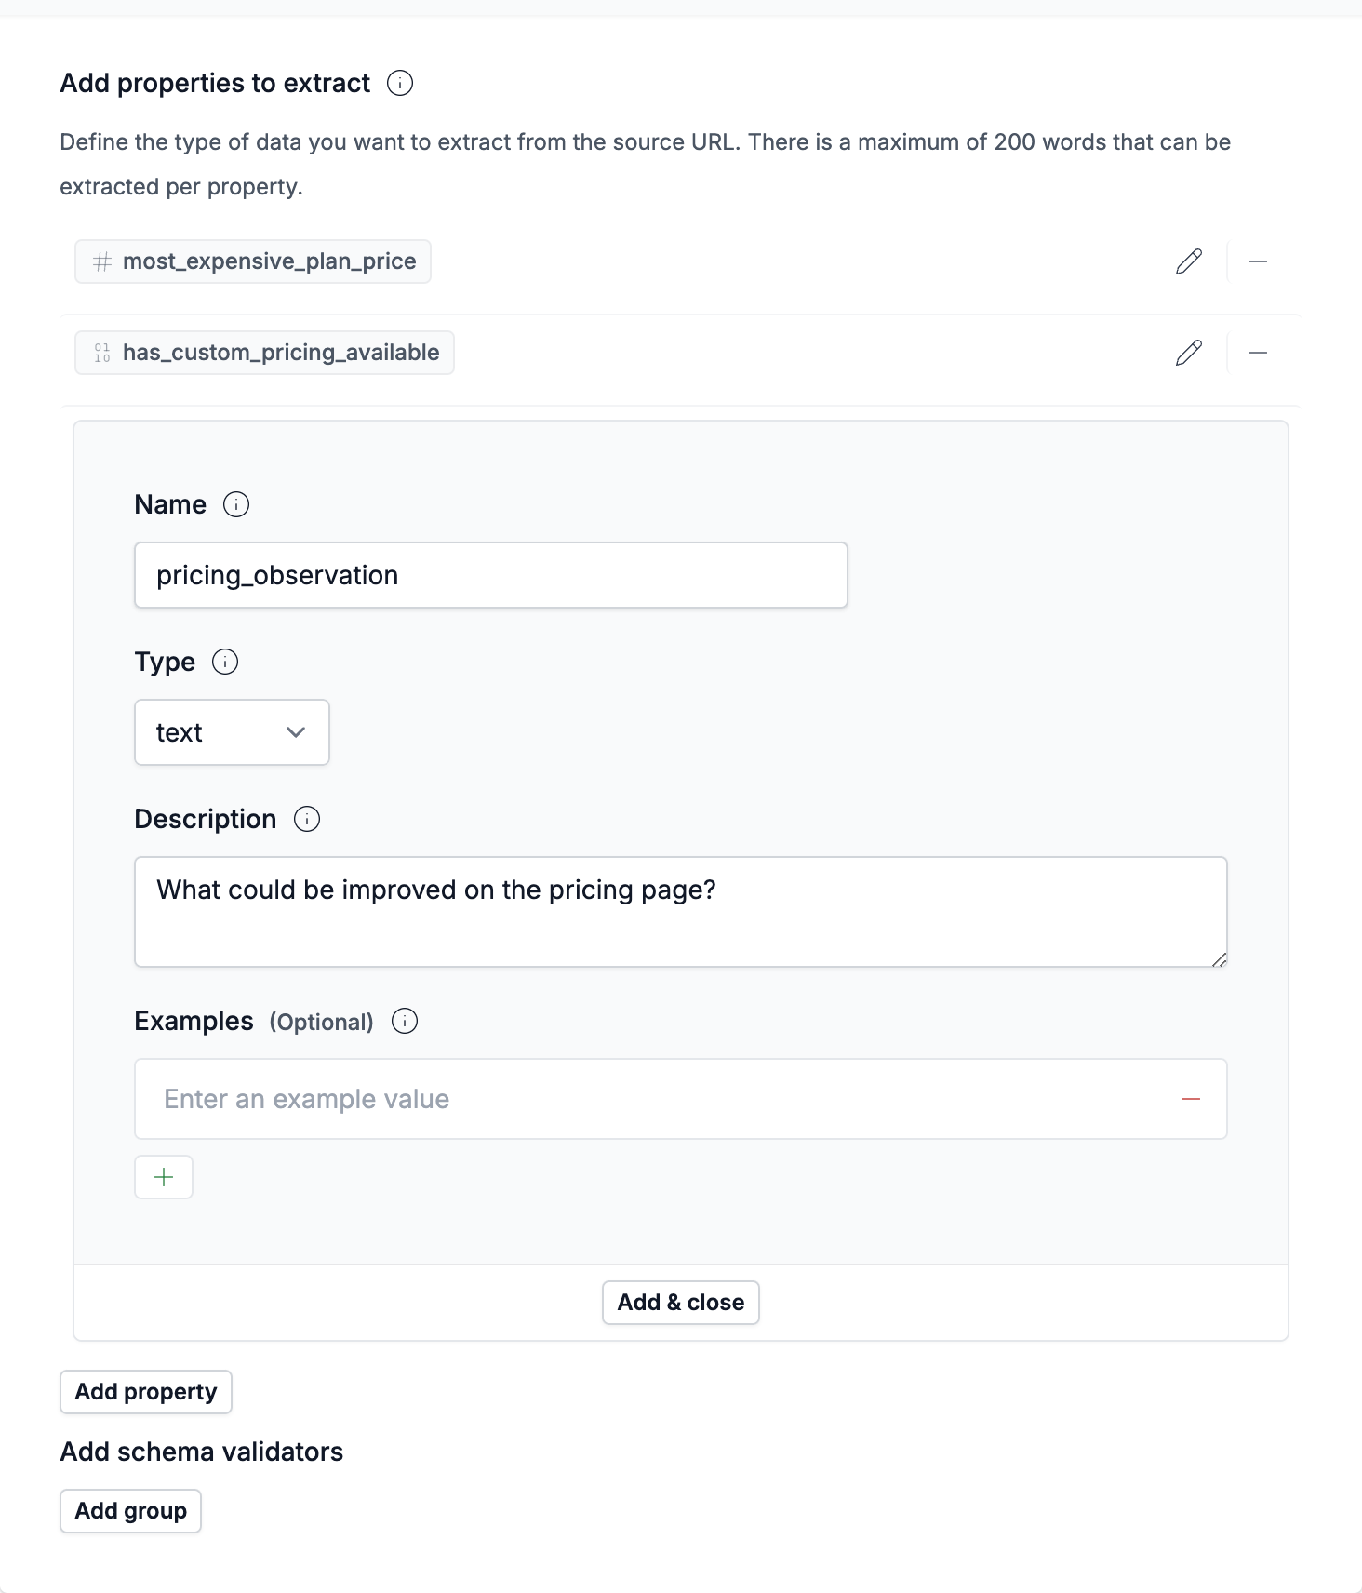Click the 'Enter an example value' field
The image size is (1362, 1593).
click(x=651, y=1099)
